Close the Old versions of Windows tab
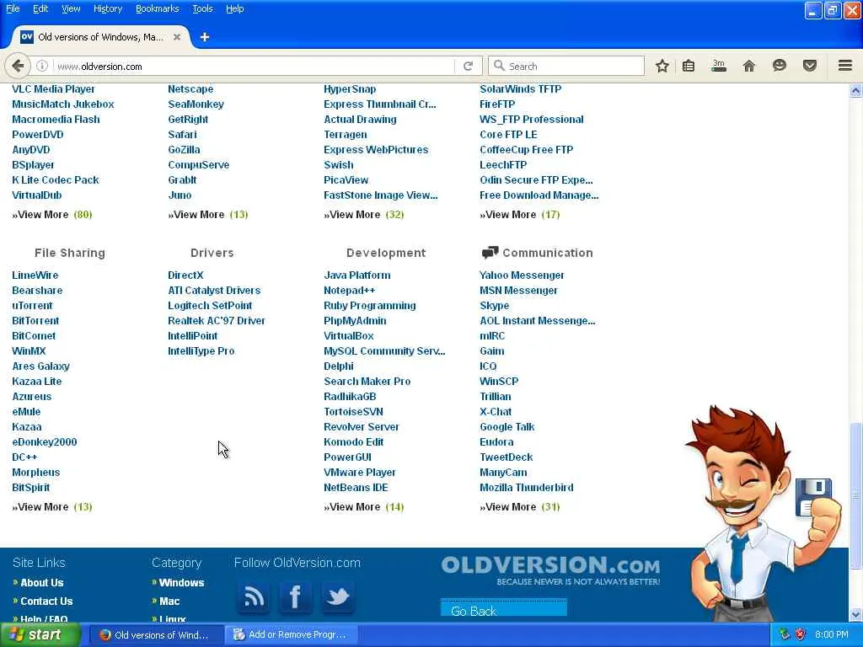The height and width of the screenshot is (647, 863). [x=177, y=37]
